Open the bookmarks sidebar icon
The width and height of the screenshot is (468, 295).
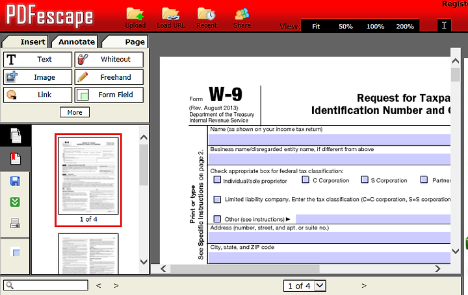tap(15, 159)
